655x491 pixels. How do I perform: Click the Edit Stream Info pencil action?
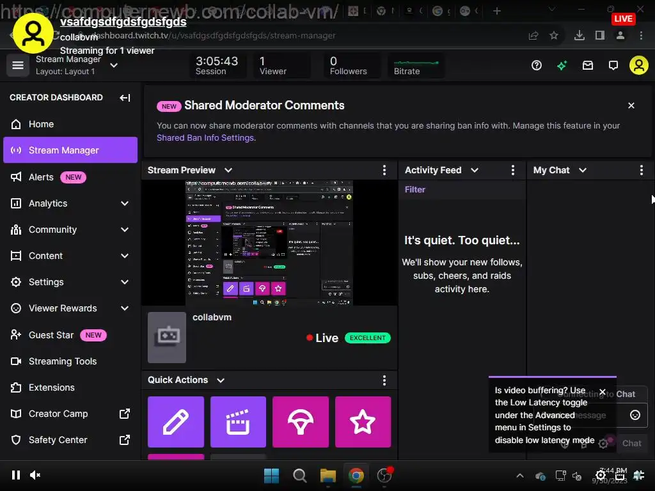(176, 422)
